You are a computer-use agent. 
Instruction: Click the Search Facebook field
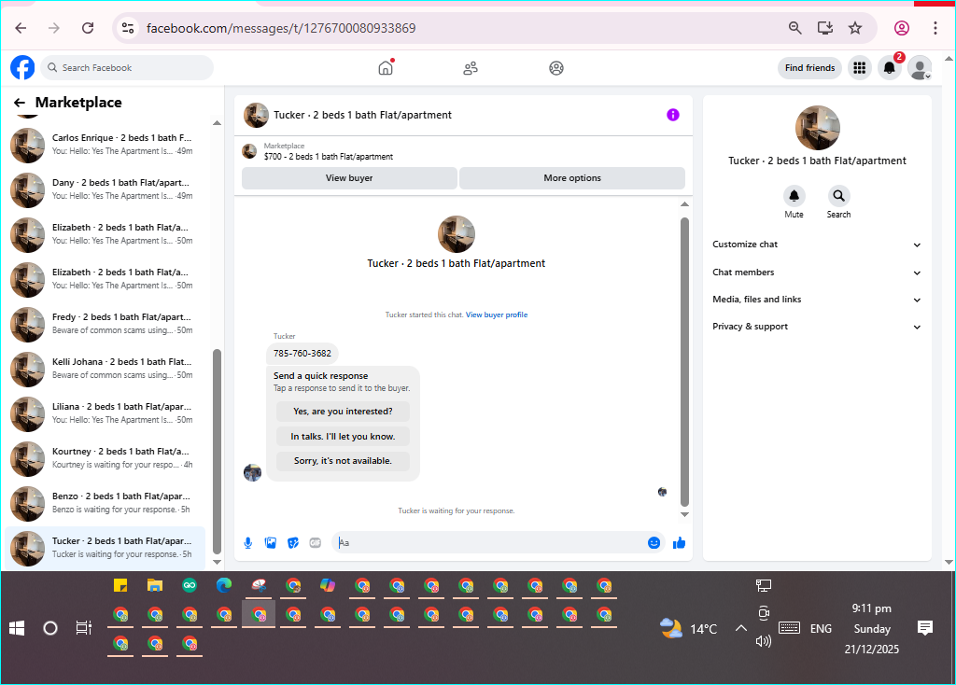[127, 67]
